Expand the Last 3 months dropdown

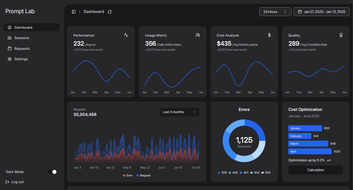click(179, 112)
